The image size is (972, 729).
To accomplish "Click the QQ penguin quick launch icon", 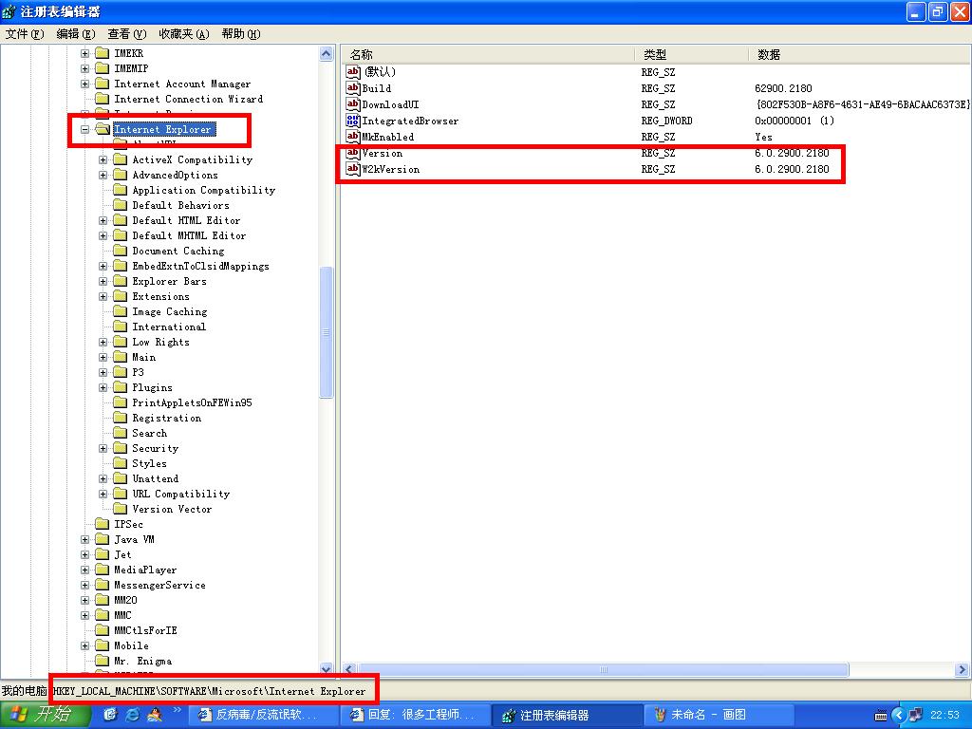I will (155, 715).
